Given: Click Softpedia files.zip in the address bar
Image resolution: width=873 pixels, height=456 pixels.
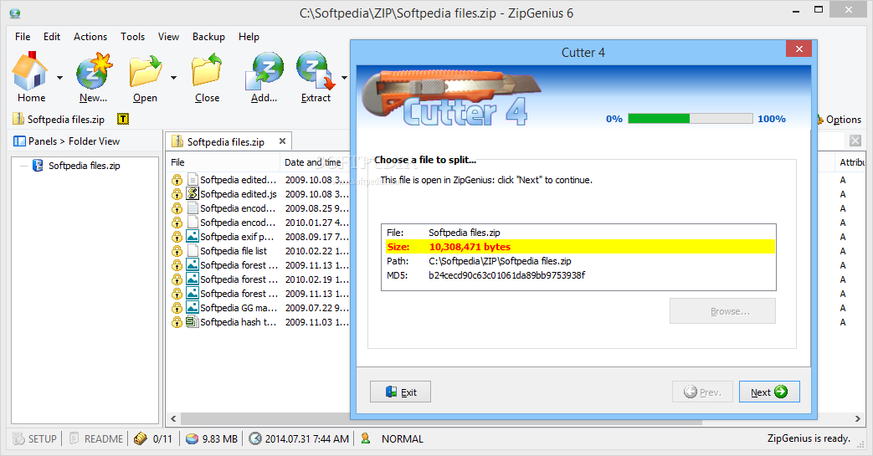Looking at the screenshot, I should (65, 119).
